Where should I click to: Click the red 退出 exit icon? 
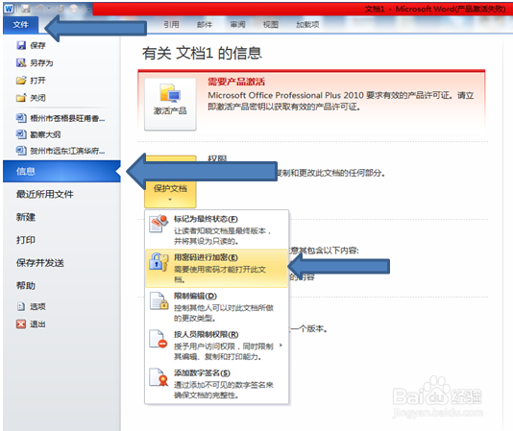coord(21,324)
